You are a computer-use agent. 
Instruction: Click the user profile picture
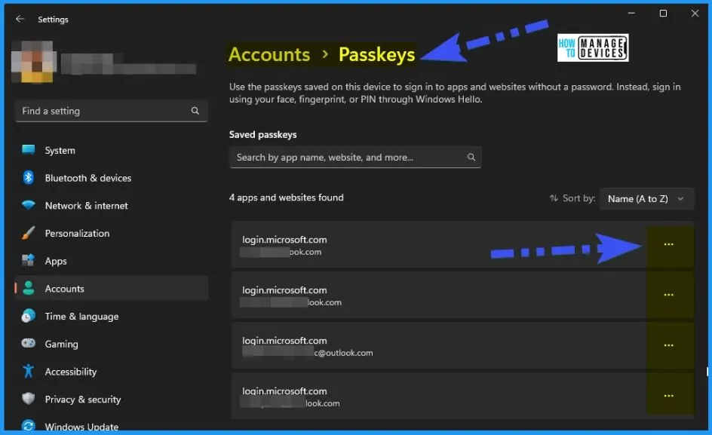click(34, 61)
